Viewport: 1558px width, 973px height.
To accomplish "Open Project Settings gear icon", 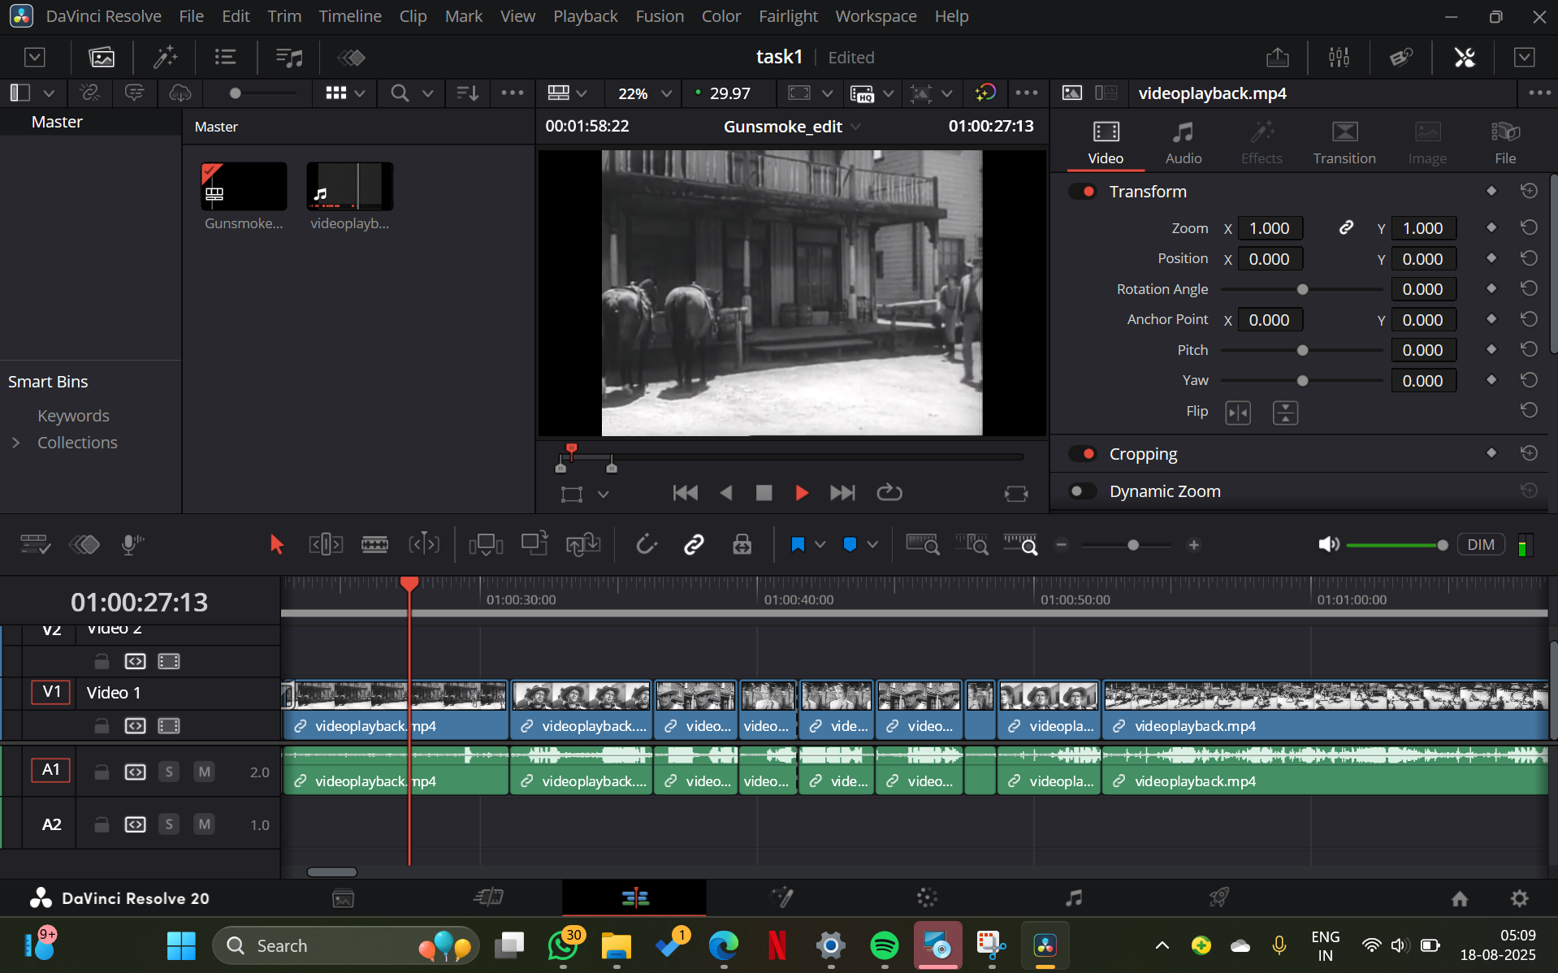I will point(1519,897).
